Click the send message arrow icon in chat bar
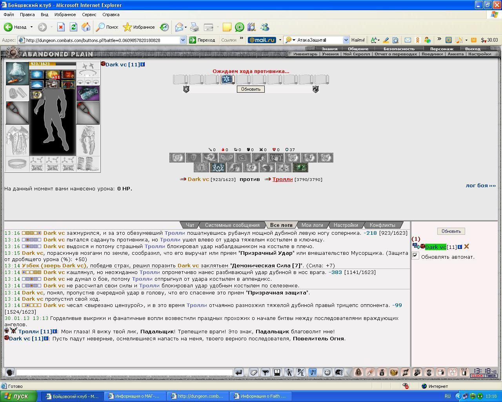This screenshot has width=502, height=402. (238, 372)
